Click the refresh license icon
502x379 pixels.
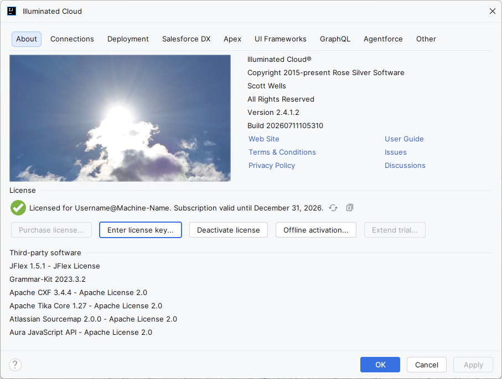(333, 208)
